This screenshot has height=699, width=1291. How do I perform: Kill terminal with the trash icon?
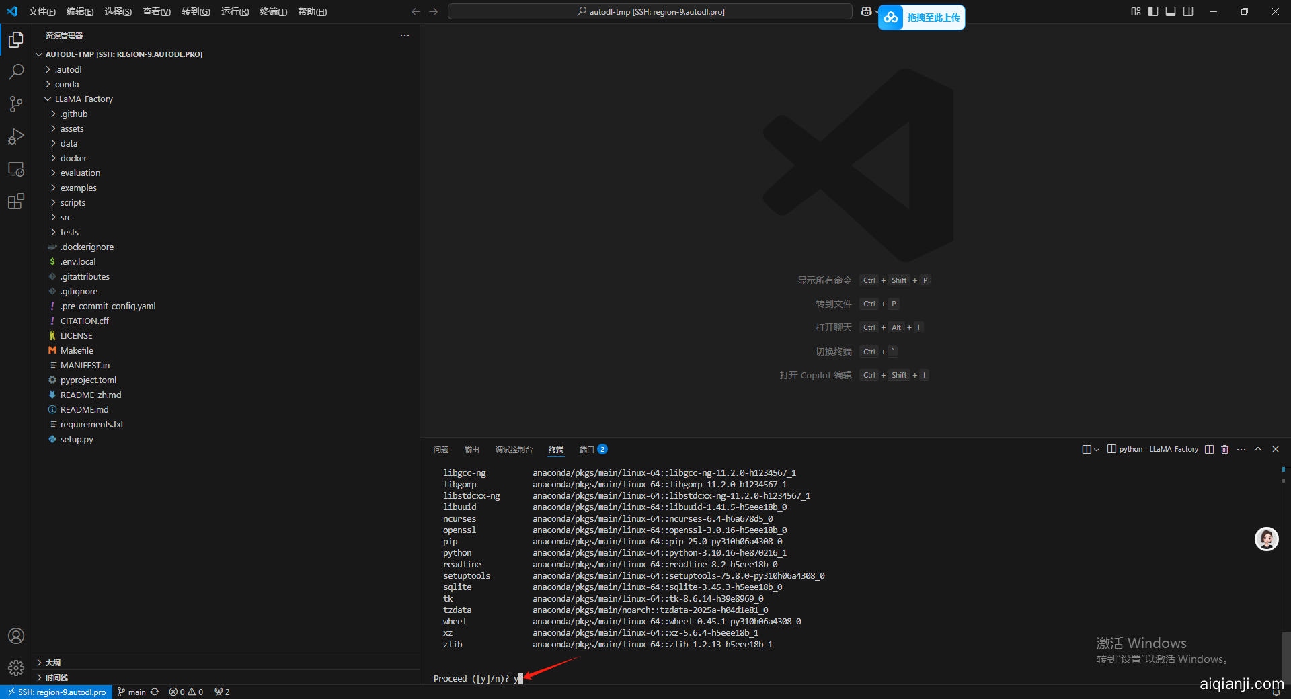1224,449
